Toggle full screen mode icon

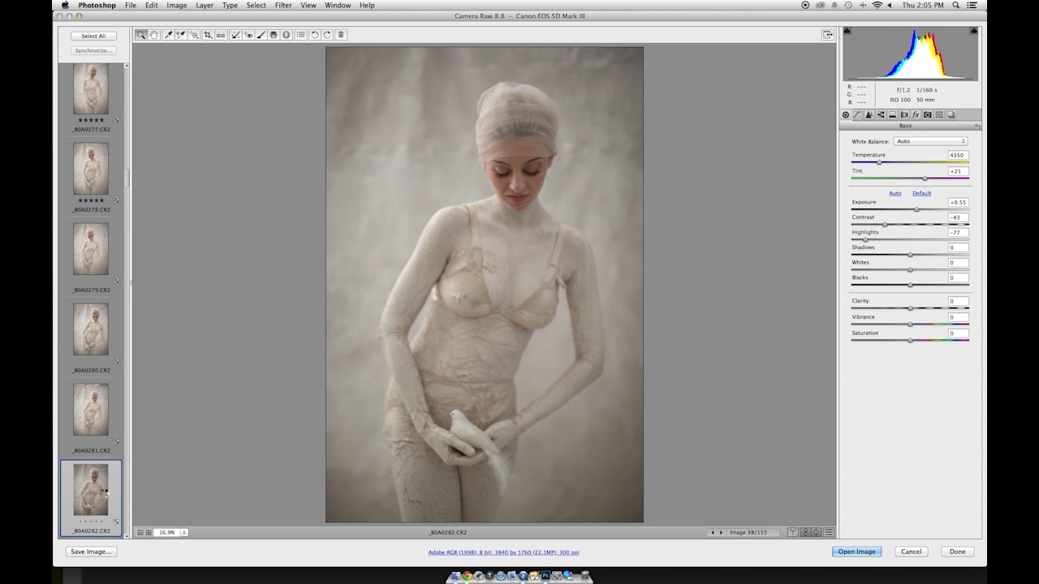point(827,35)
